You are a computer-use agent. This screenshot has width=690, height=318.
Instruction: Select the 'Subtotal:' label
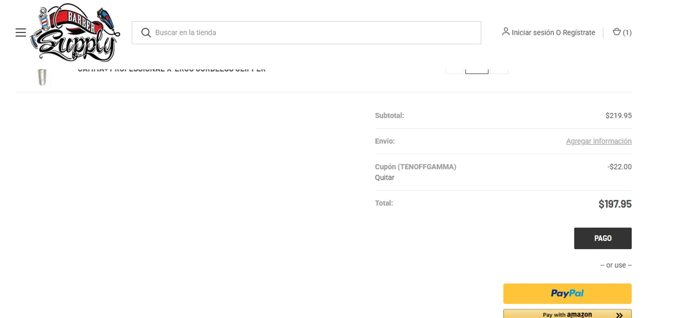point(389,116)
